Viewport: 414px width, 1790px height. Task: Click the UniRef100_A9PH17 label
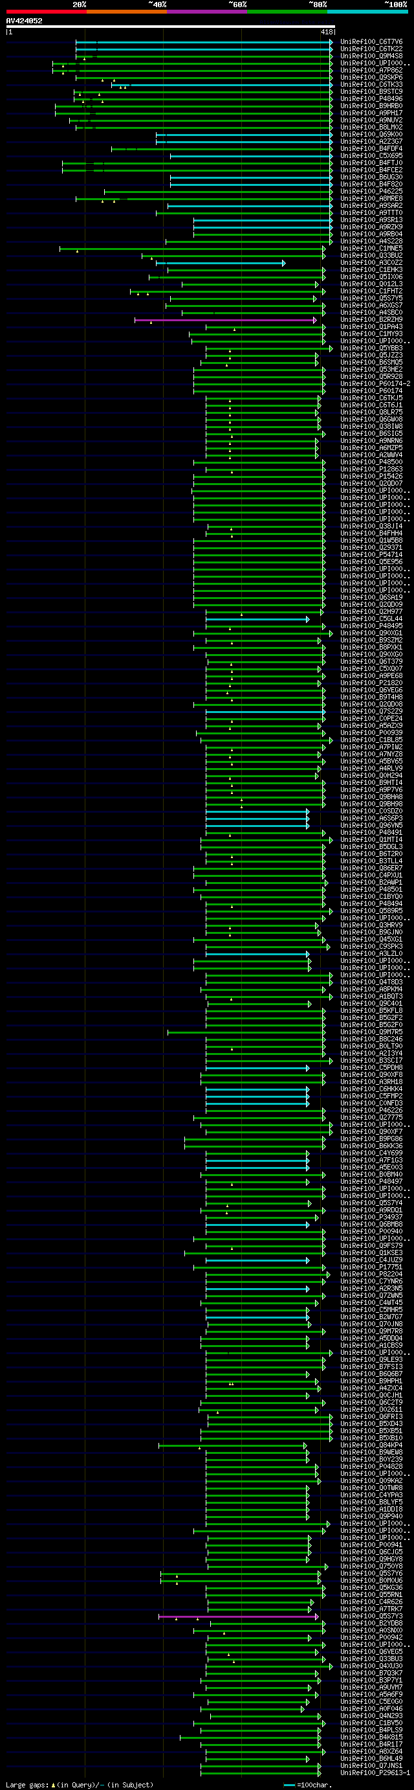tap(371, 113)
